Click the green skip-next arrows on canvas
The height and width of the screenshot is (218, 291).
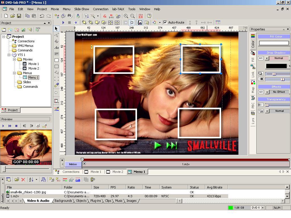click(172, 146)
